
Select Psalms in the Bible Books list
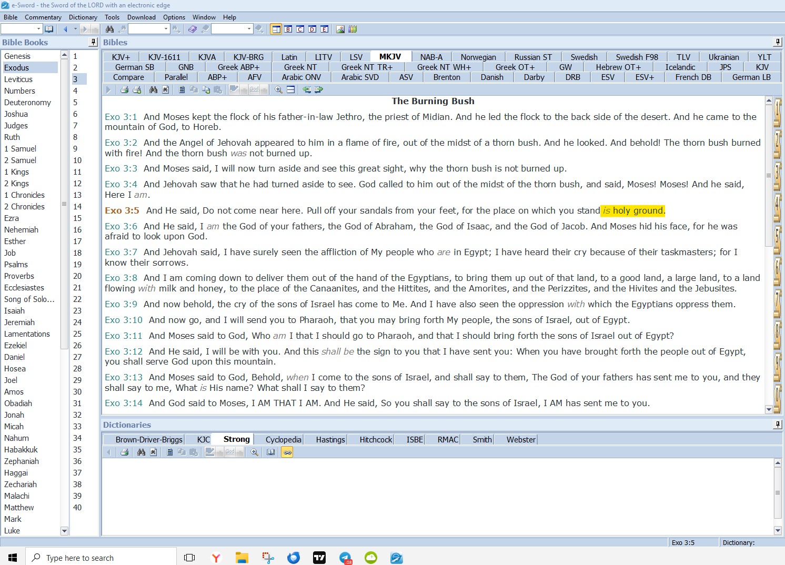[16, 265]
